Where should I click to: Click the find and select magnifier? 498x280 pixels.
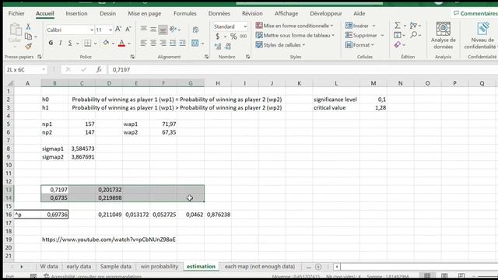(413, 35)
